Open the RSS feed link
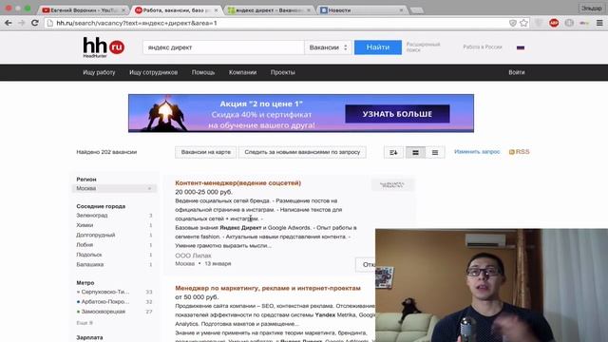This screenshot has width=608, height=342. [520, 152]
